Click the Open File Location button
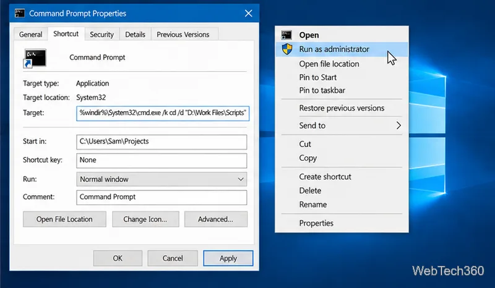The height and width of the screenshot is (288, 495). [x=64, y=219]
